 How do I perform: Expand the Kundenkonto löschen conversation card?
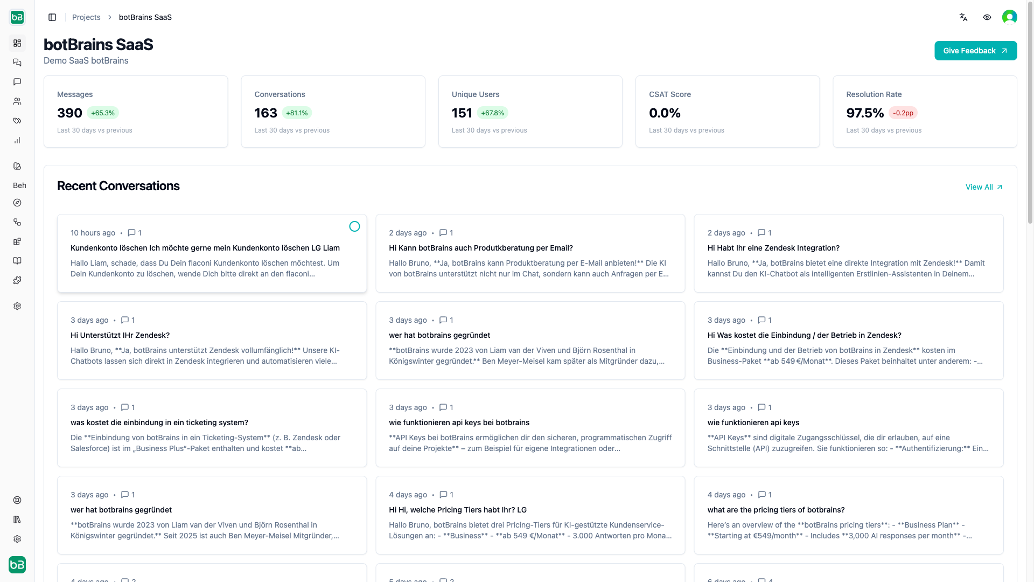pyautogui.click(x=212, y=253)
